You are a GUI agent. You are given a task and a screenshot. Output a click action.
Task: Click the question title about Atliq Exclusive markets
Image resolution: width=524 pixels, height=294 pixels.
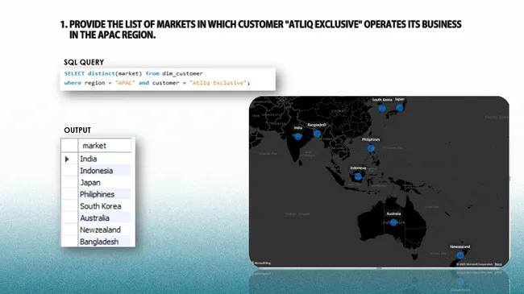click(x=261, y=29)
